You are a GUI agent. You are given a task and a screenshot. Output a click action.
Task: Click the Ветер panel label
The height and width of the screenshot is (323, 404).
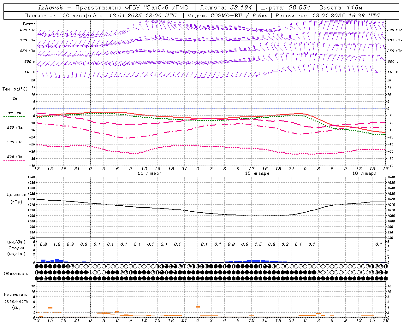click(29, 24)
